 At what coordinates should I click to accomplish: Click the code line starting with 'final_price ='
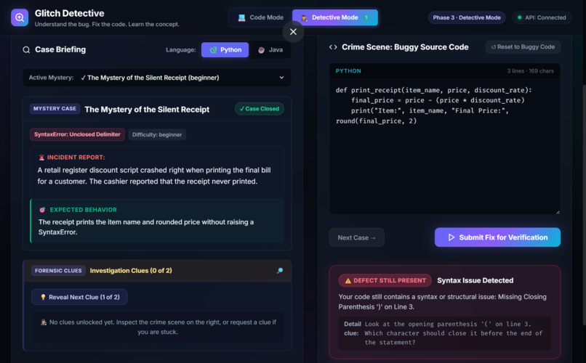(438, 100)
